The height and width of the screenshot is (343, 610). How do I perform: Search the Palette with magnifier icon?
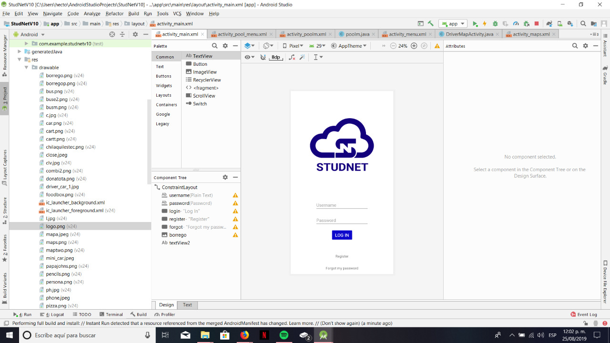point(214,46)
